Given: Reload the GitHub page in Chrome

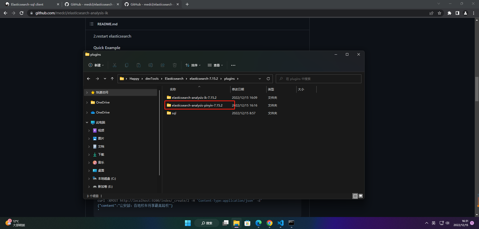Looking at the screenshot, I should (22, 13).
